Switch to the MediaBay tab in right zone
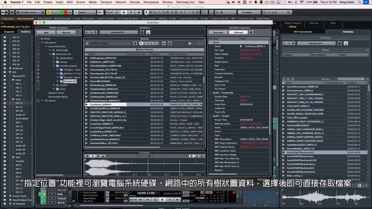The height and width of the screenshot is (209, 372). pyautogui.click(x=348, y=32)
